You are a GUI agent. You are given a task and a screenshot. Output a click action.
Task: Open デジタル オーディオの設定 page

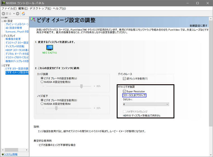point(17,54)
